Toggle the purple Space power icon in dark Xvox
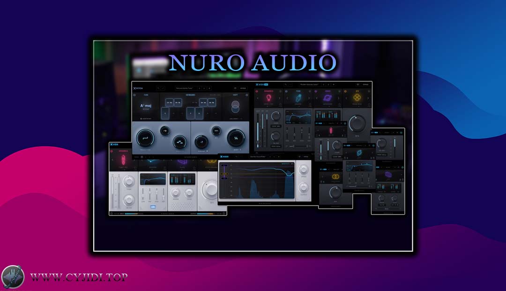Viewport: 506px width, 291px height. 316,91
